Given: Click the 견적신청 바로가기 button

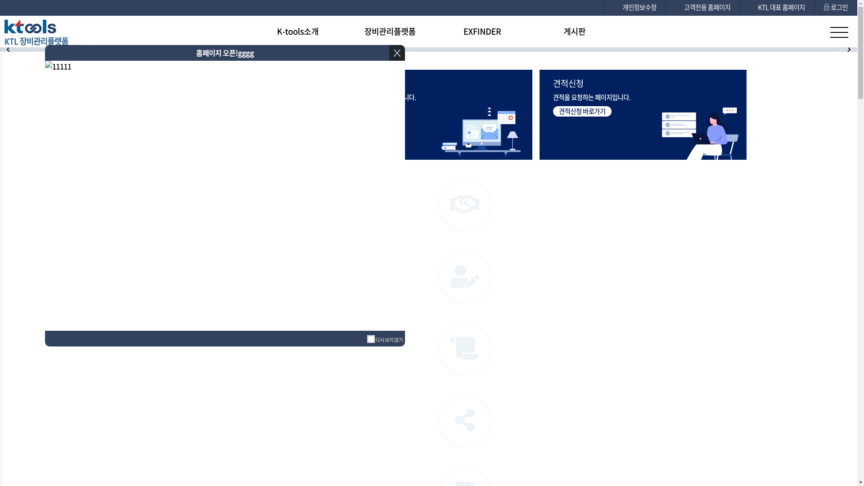Looking at the screenshot, I should 582,111.
